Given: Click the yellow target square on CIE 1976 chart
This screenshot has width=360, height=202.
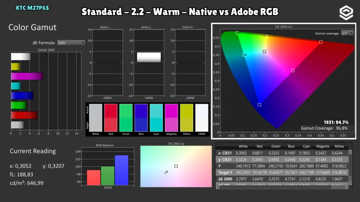Looking at the screenshot, I should click(x=266, y=36).
